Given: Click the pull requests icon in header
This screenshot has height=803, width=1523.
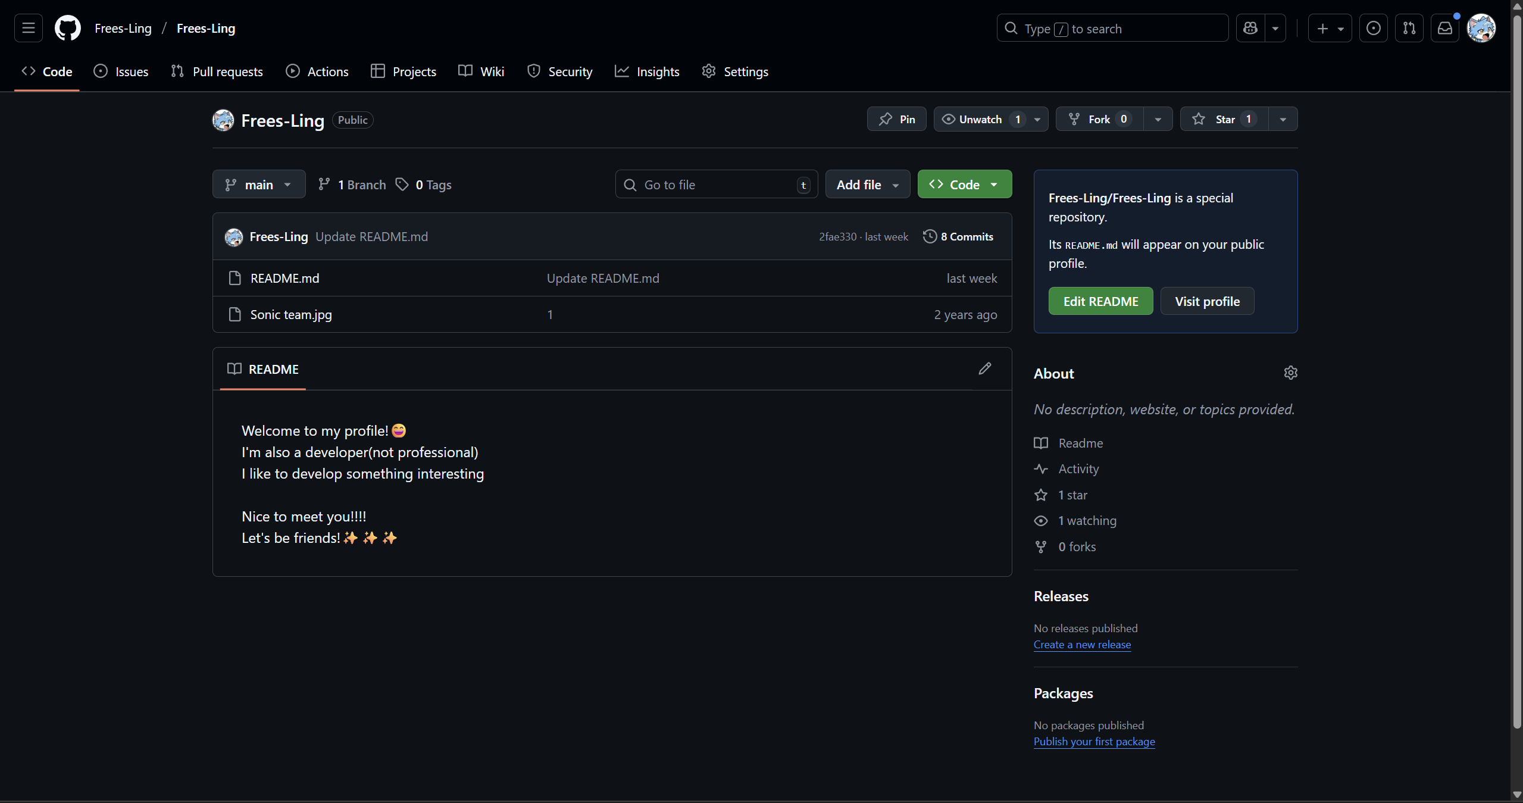Looking at the screenshot, I should (x=1409, y=28).
